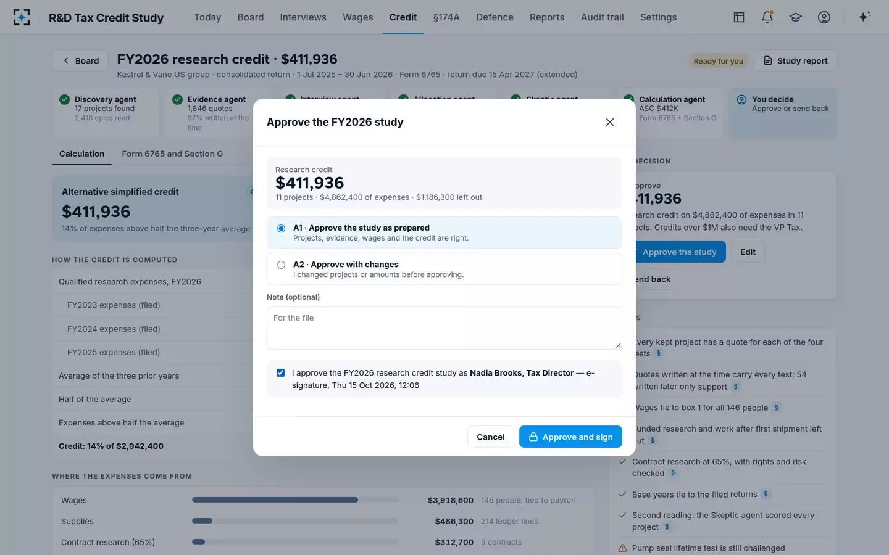Click the Evidence agent green check icon
Image resolution: width=889 pixels, height=555 pixels.
pyautogui.click(x=177, y=99)
